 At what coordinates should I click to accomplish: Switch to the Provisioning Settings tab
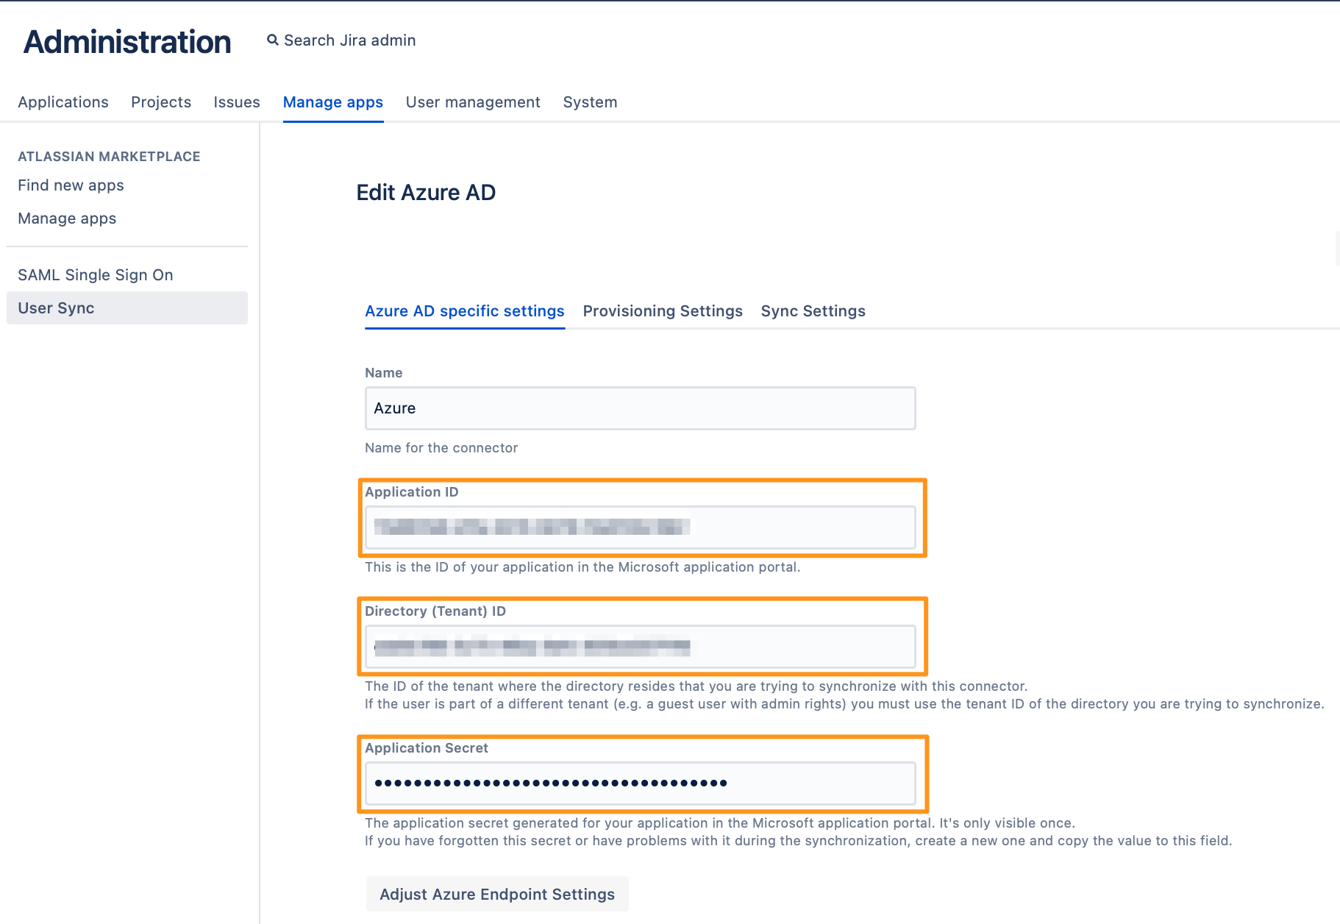[663, 311]
